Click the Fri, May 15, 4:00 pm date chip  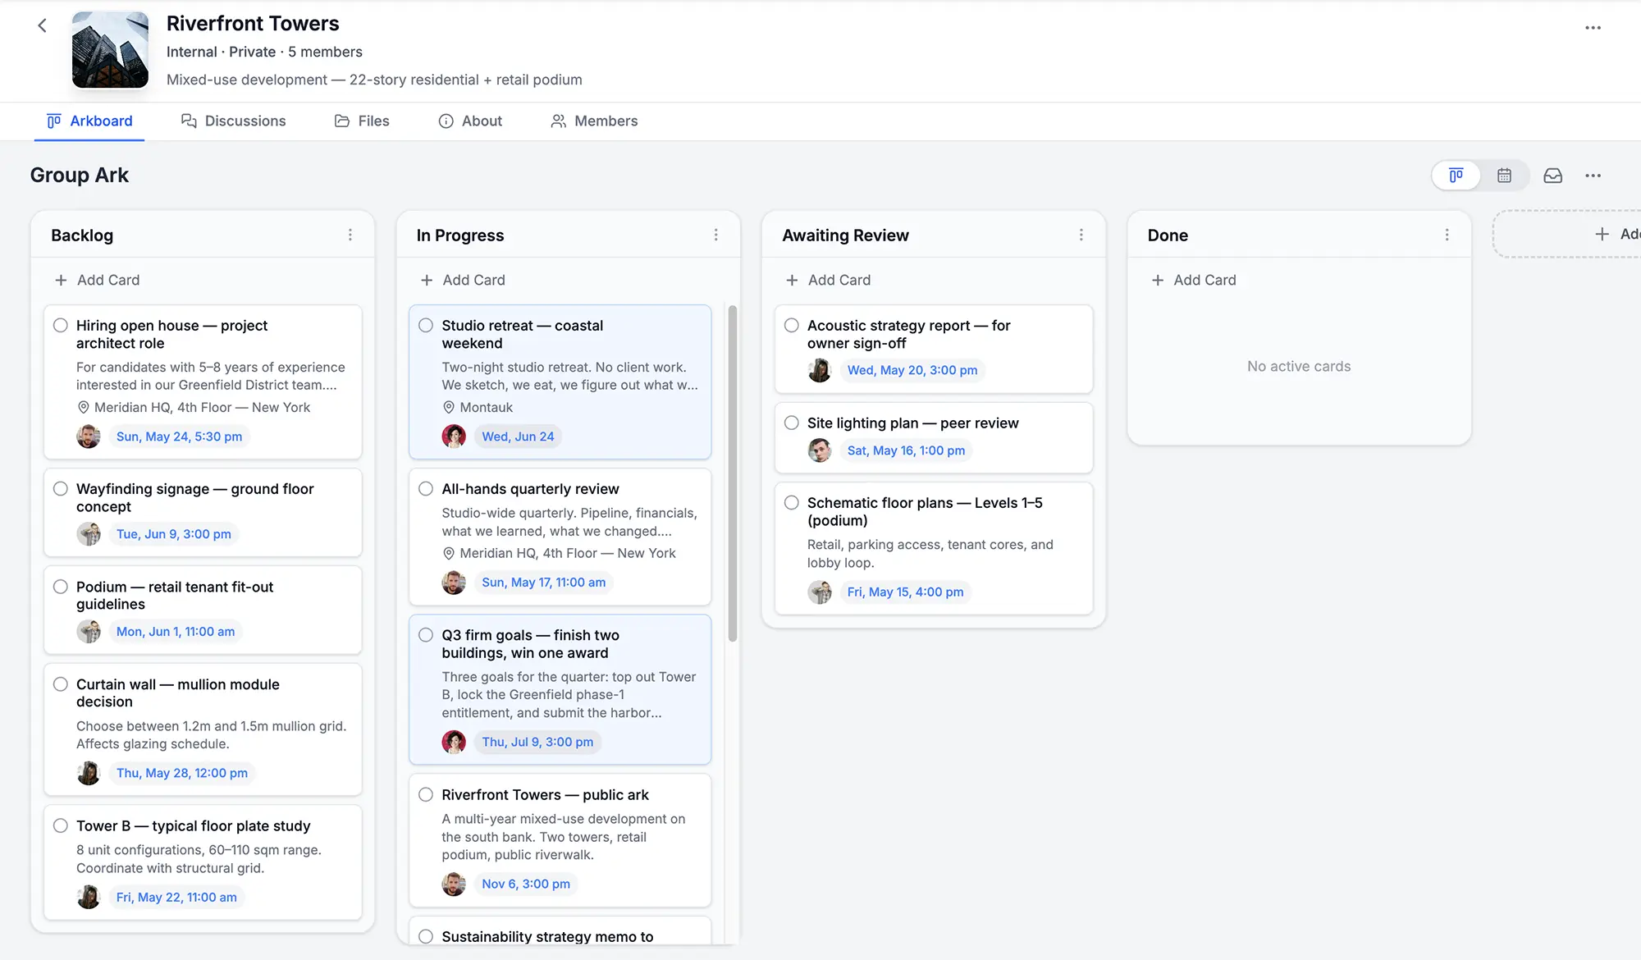[905, 592]
